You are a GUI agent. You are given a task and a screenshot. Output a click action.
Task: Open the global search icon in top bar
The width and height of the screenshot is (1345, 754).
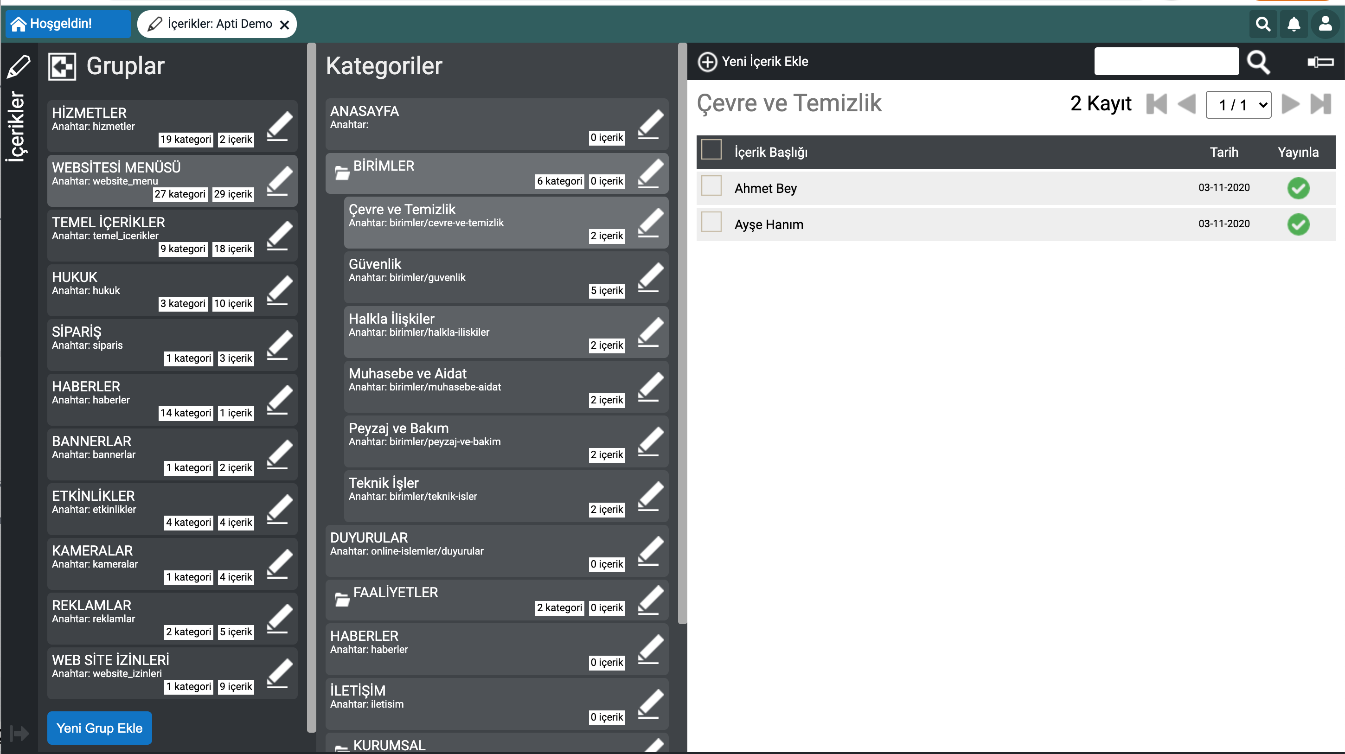click(1262, 24)
